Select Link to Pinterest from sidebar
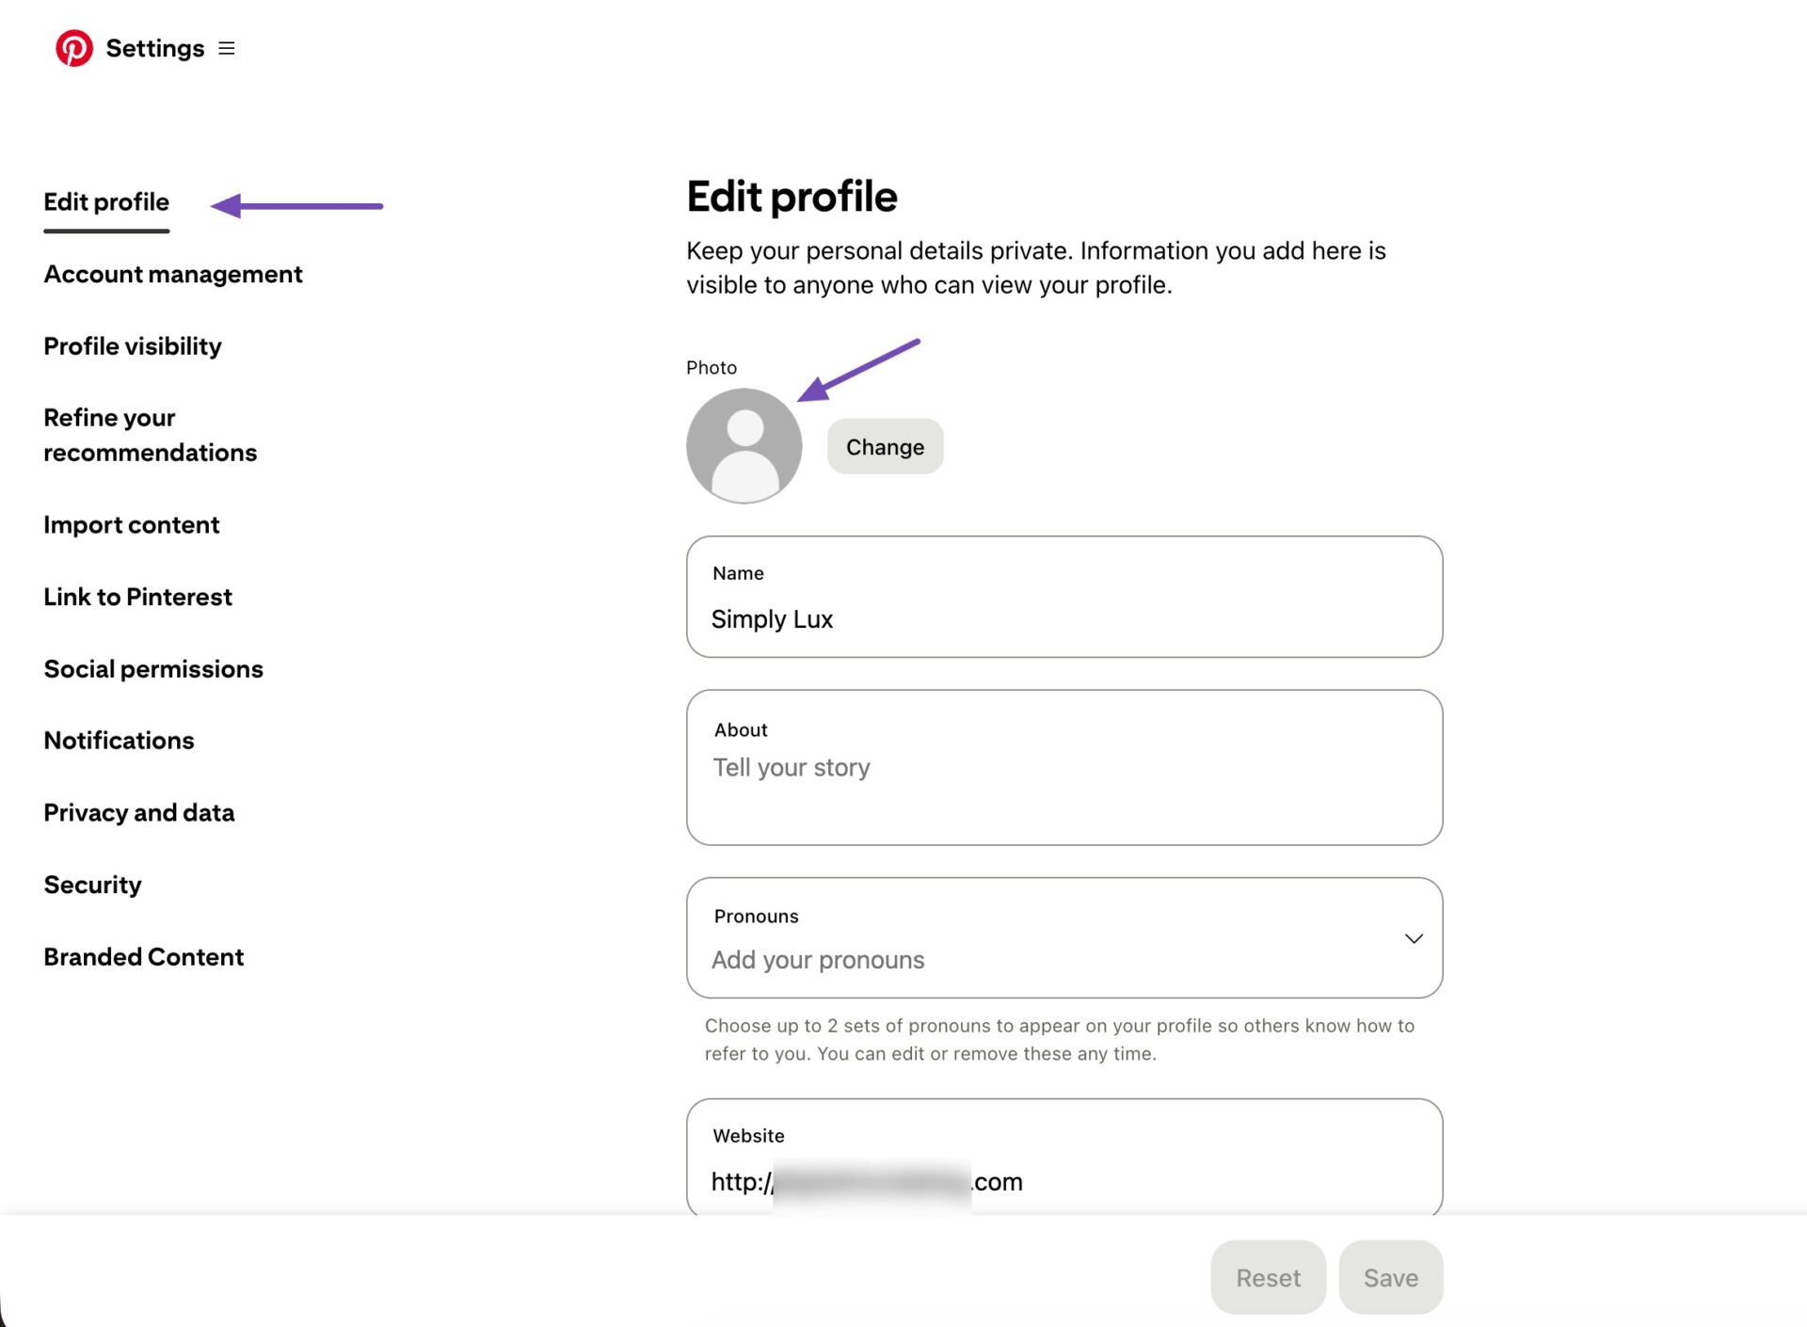This screenshot has height=1327, width=1807. (x=137, y=596)
